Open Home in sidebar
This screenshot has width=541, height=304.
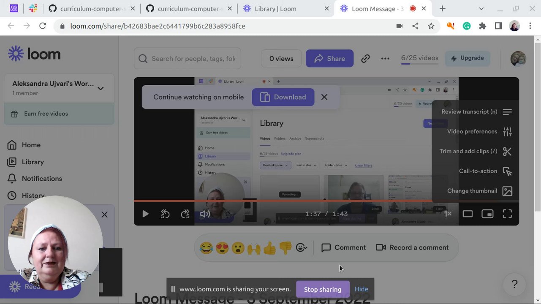(24, 145)
